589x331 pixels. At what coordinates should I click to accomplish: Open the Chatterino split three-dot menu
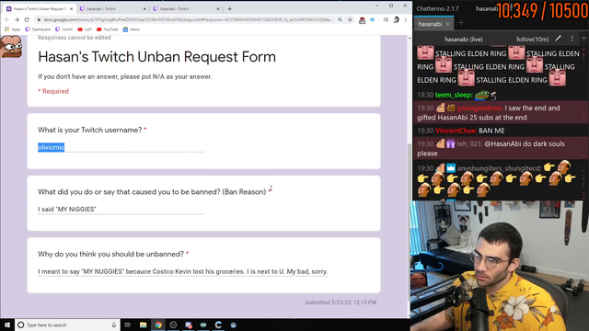572,39
